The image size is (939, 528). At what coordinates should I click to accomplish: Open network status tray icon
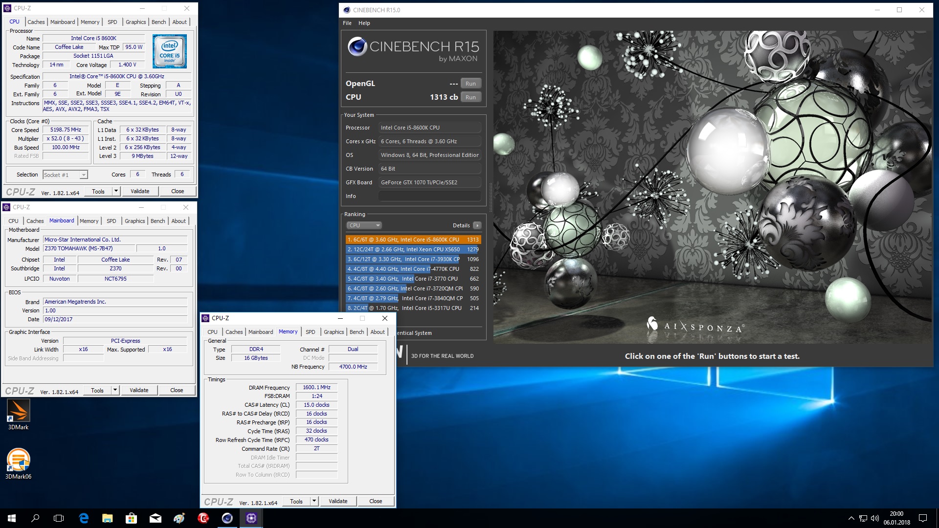tap(863, 518)
